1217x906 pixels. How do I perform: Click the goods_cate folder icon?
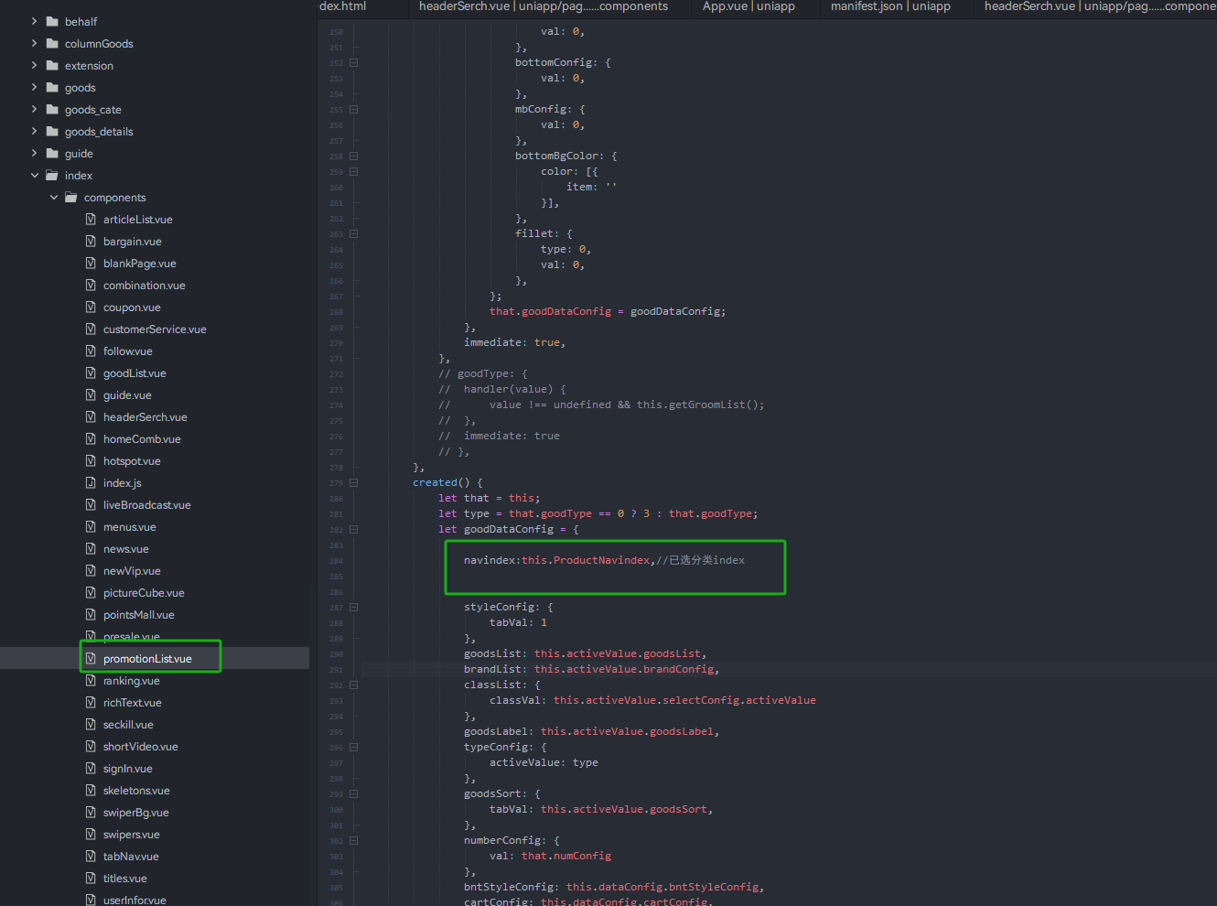pyautogui.click(x=52, y=109)
